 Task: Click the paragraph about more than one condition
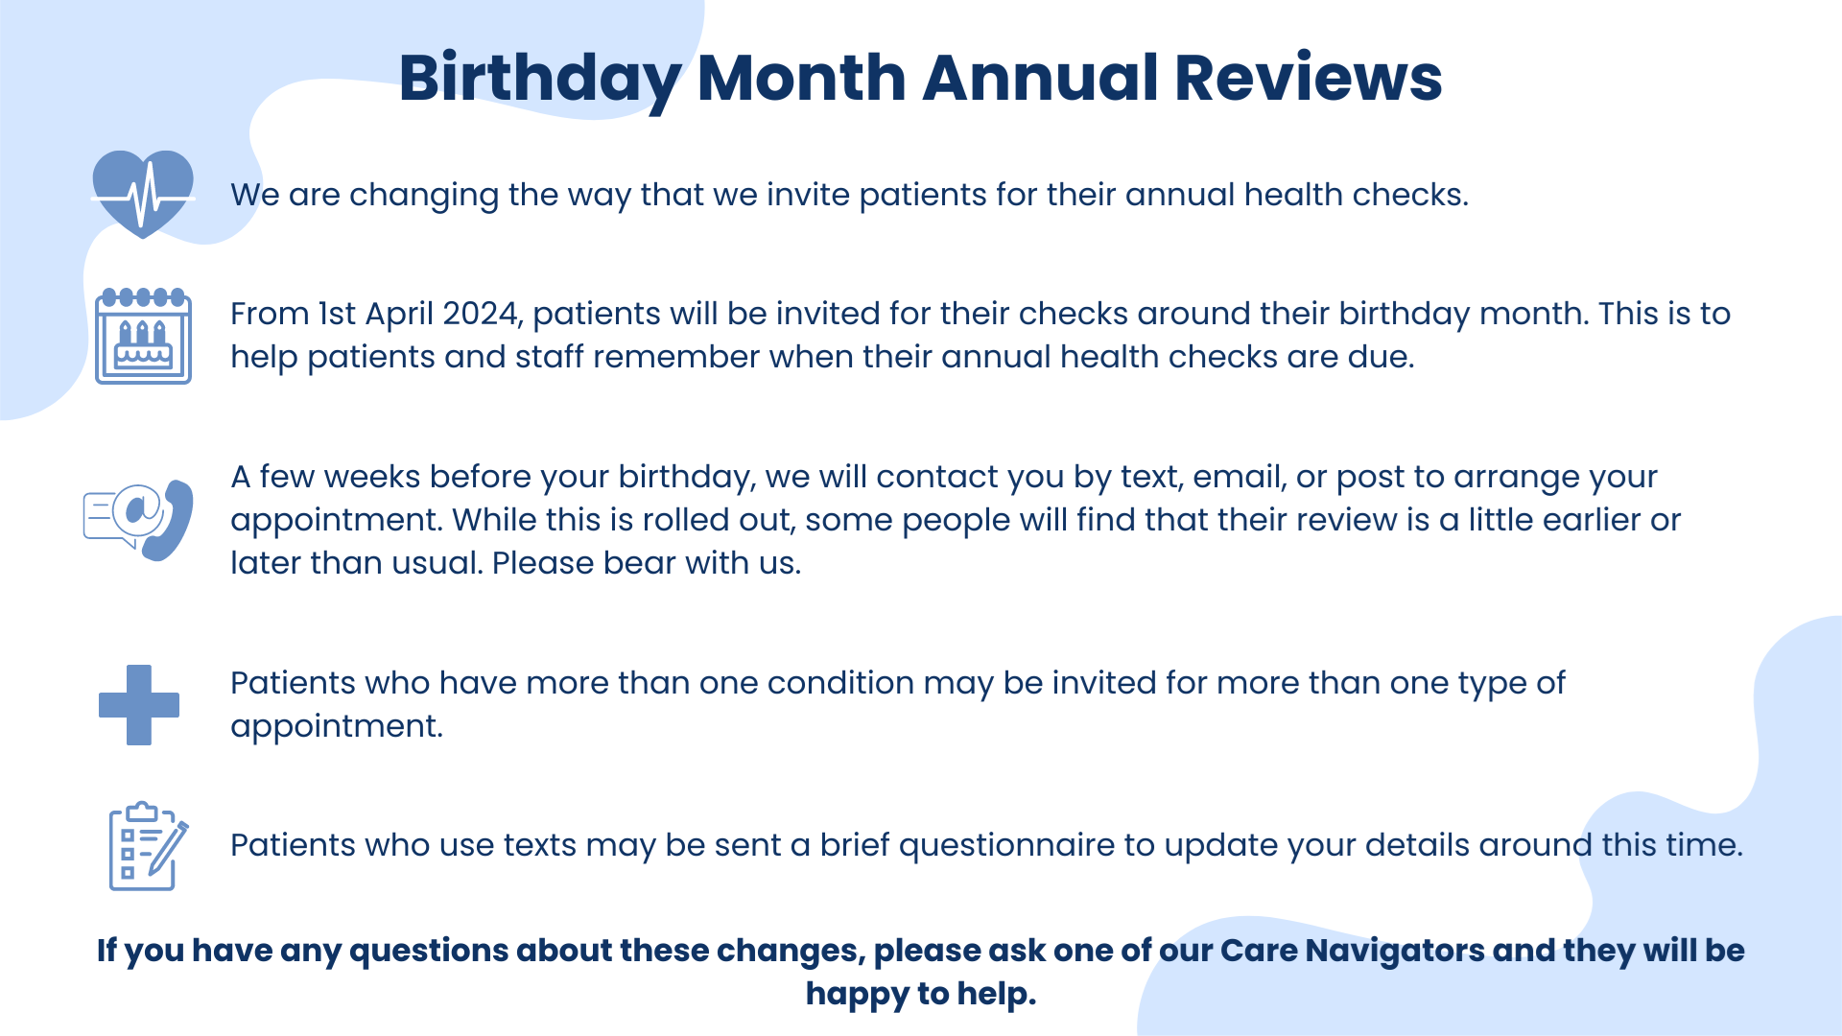click(x=897, y=683)
